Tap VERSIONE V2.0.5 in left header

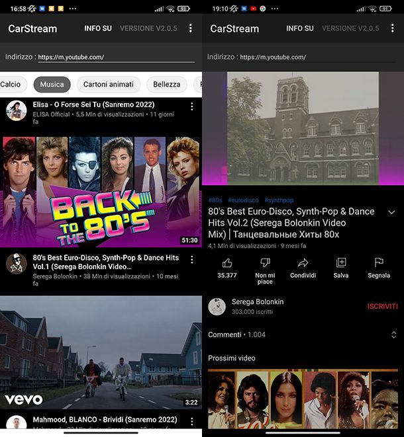point(148,28)
